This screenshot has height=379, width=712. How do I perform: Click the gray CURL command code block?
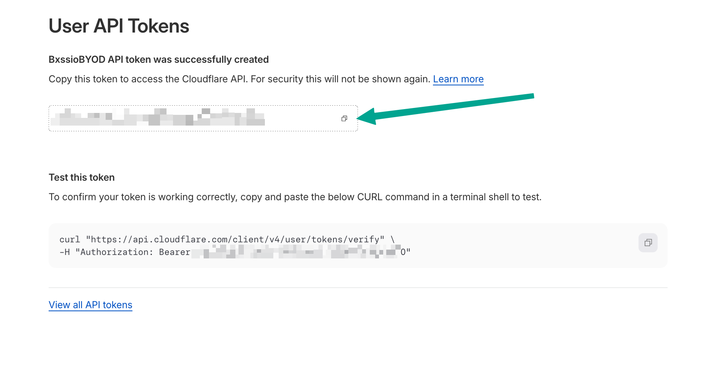point(306,245)
